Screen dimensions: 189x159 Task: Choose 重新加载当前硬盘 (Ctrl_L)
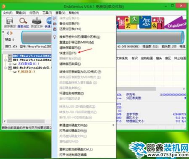(76, 149)
